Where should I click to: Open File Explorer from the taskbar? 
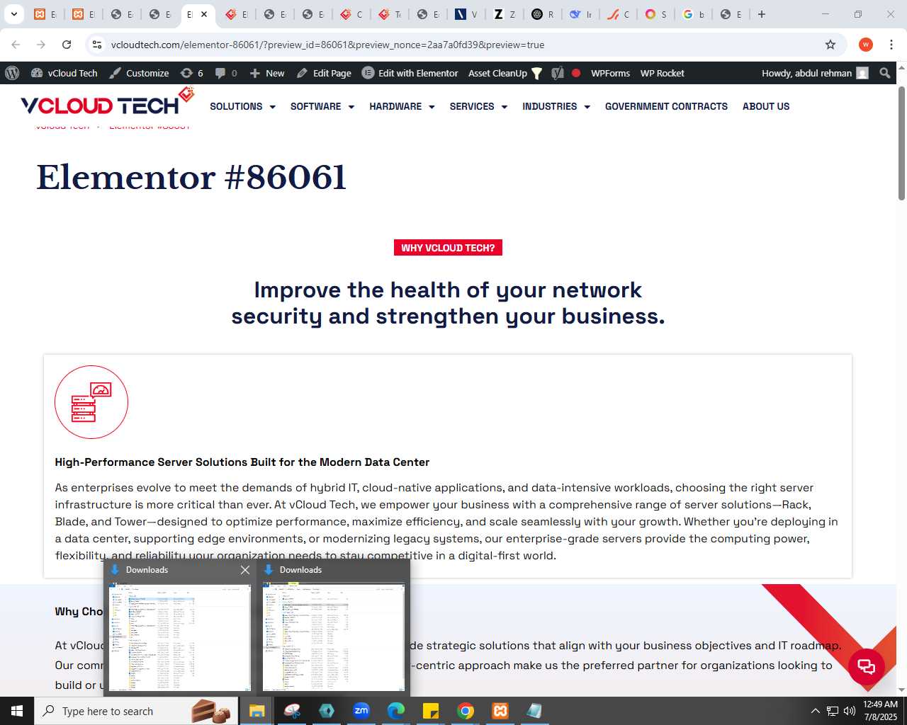[x=257, y=711]
